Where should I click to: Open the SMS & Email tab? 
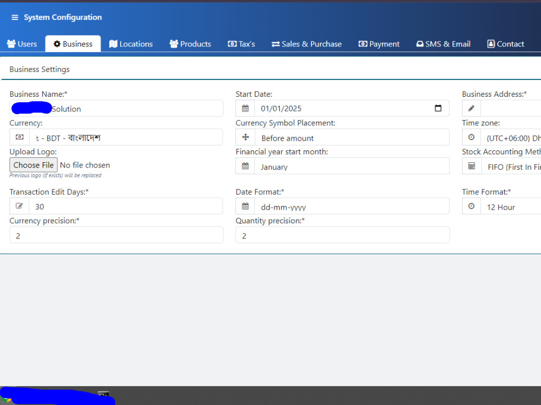click(443, 44)
